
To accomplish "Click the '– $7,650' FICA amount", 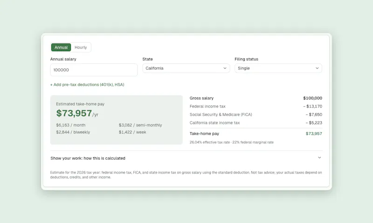I will pos(314,115).
